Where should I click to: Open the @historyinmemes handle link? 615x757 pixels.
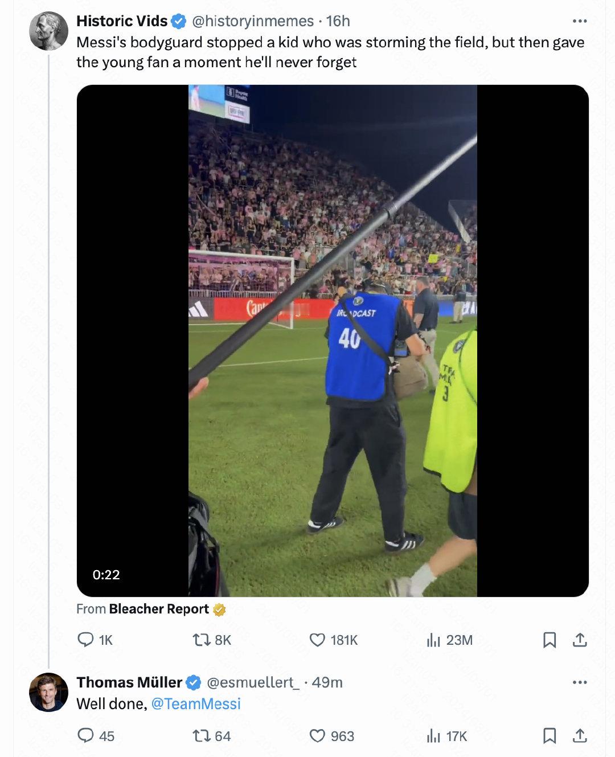pyautogui.click(x=253, y=21)
